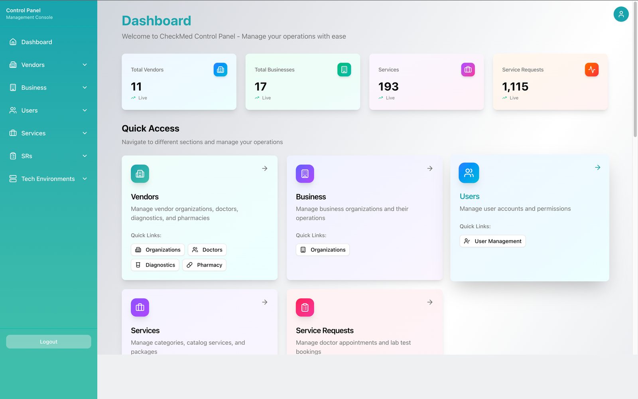Click the pink Service Requests clipboard icon
This screenshot has width=638, height=399.
click(x=305, y=307)
